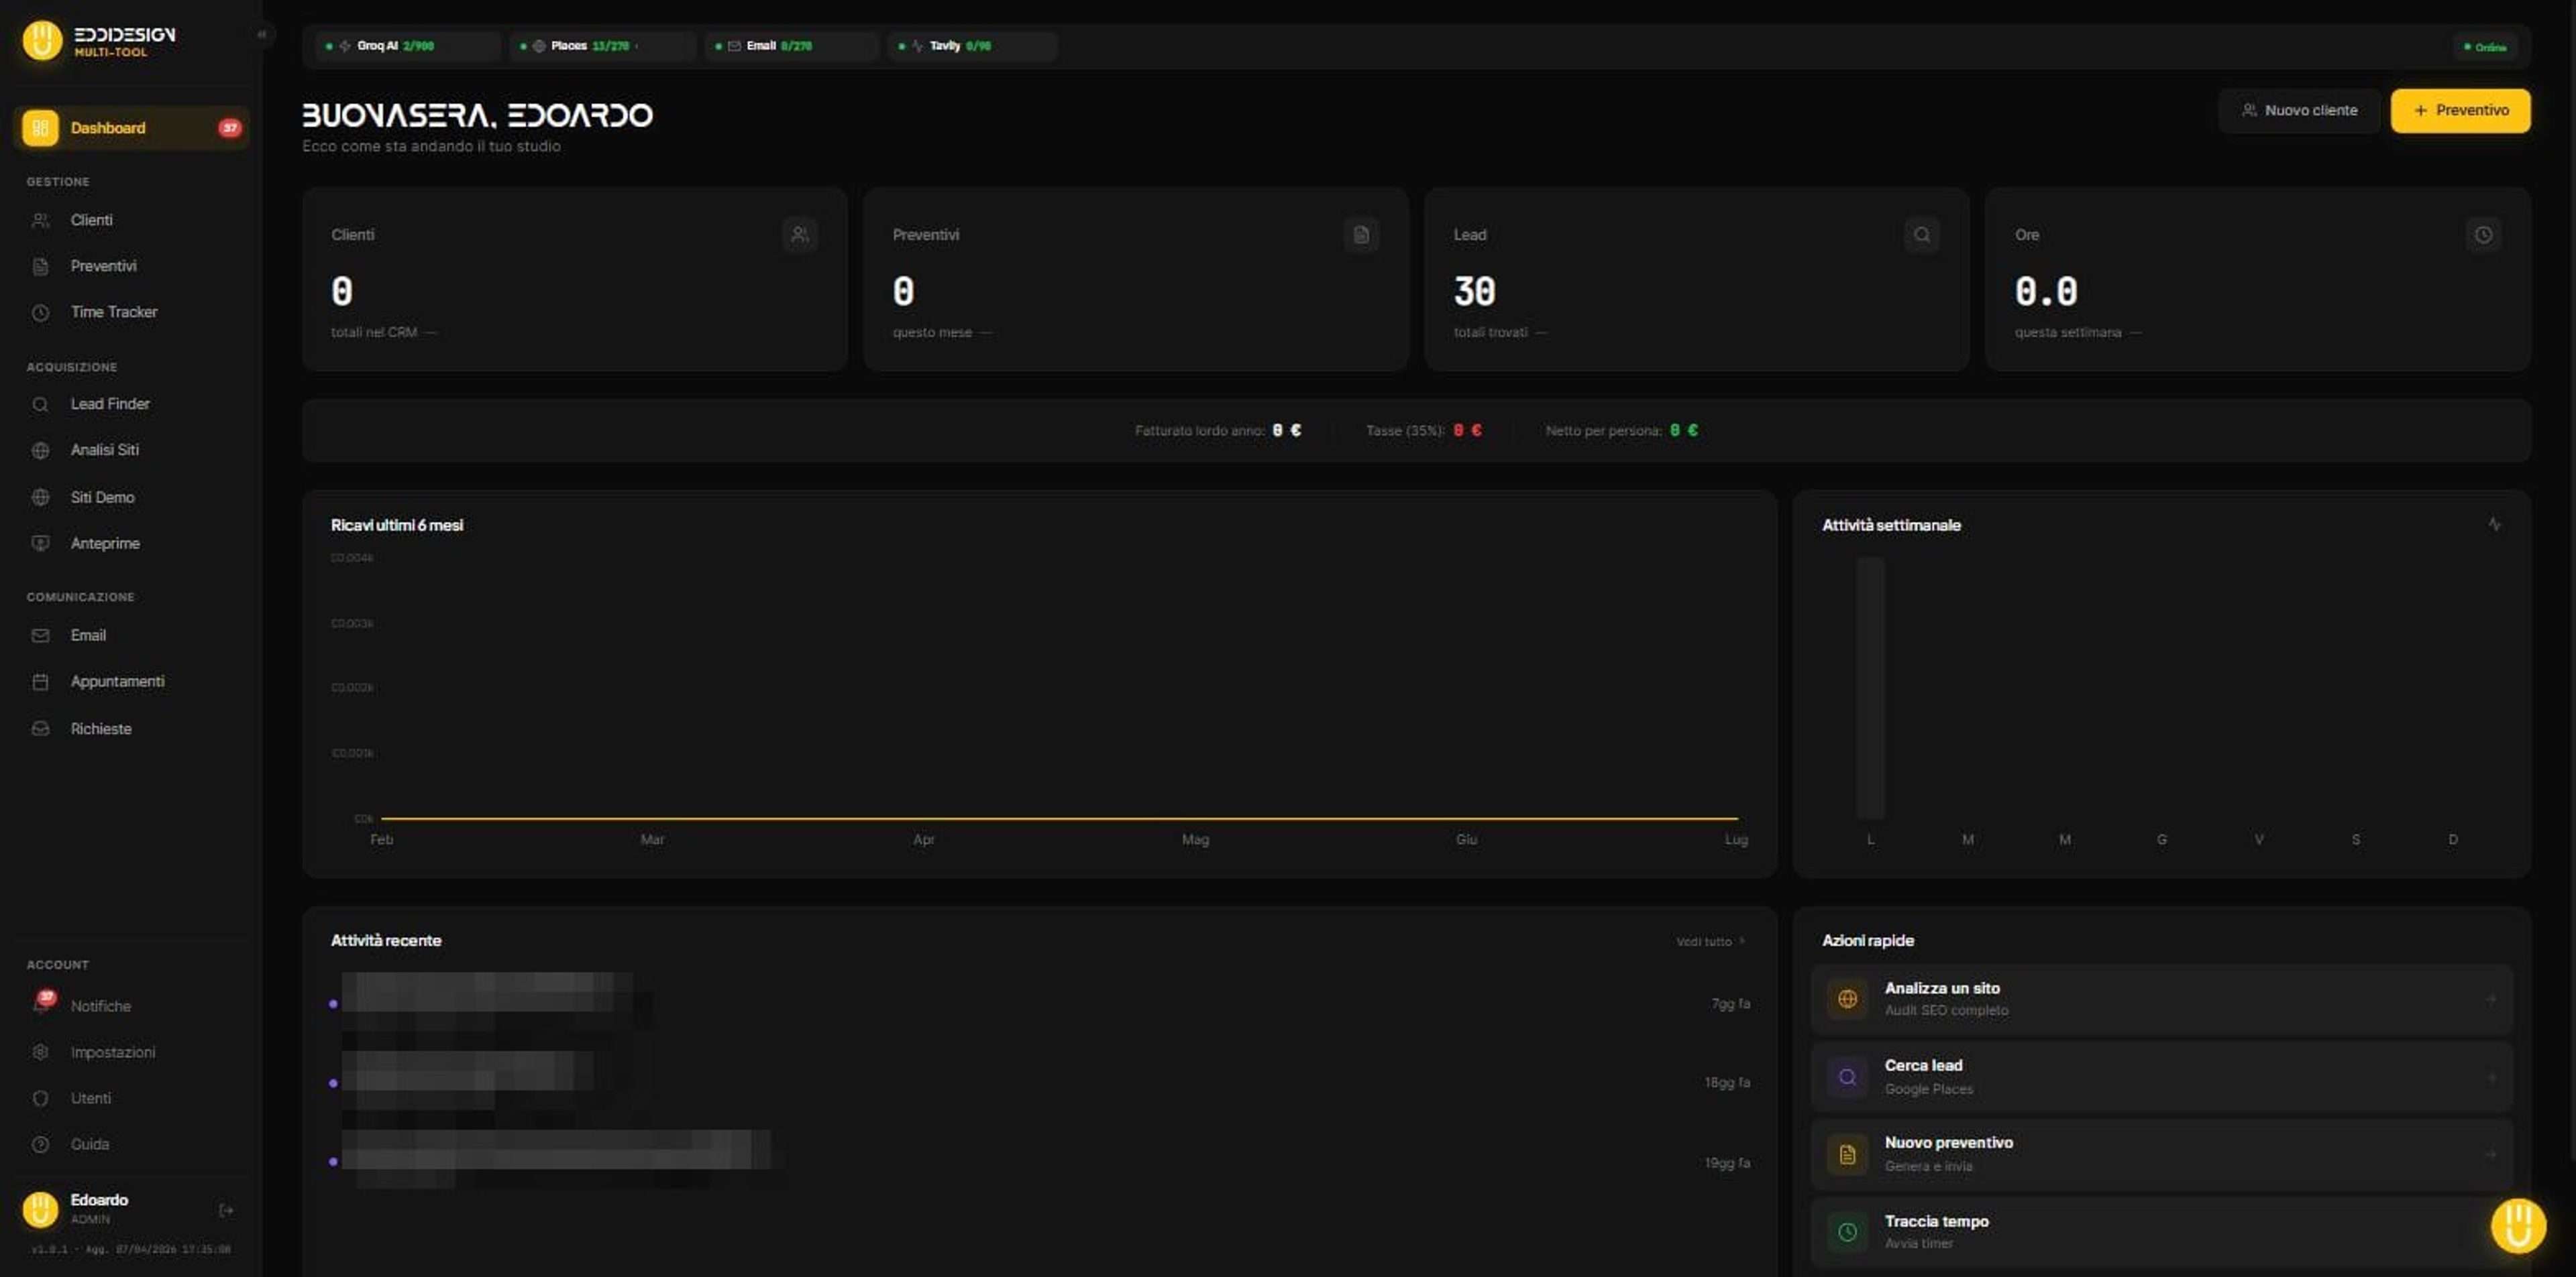Screen dimensions: 2576x1277
Task: Click the Lead card search icon
Action: click(x=1922, y=235)
